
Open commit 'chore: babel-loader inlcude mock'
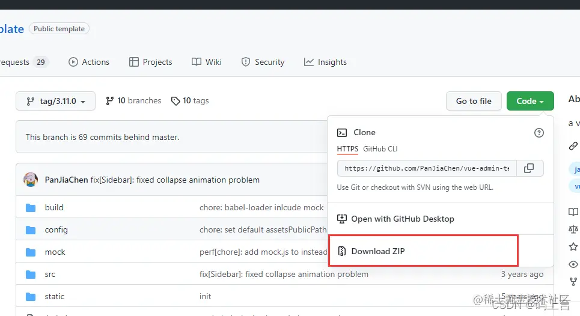pyautogui.click(x=261, y=208)
